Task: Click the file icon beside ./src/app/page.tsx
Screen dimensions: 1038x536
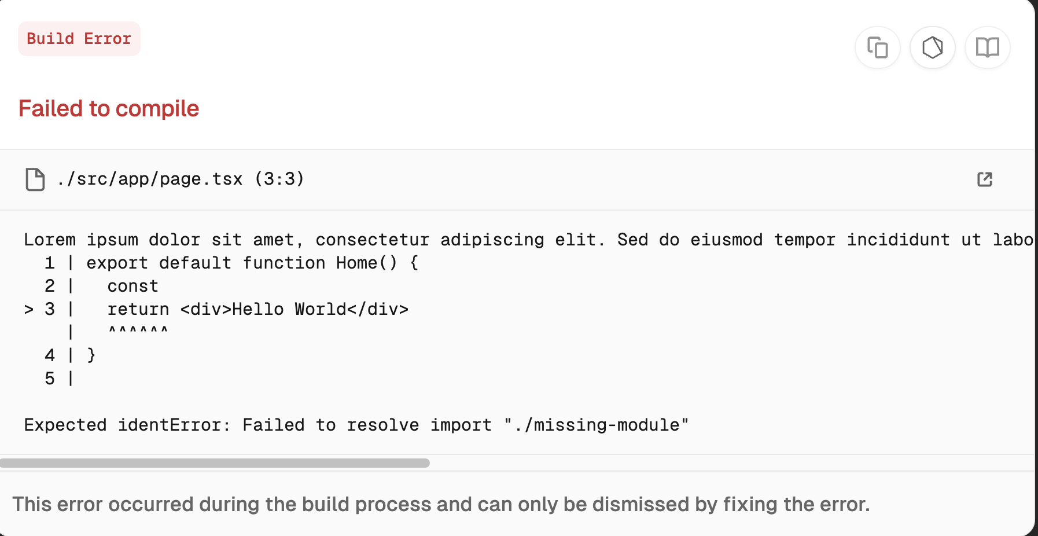Action: [x=35, y=179]
